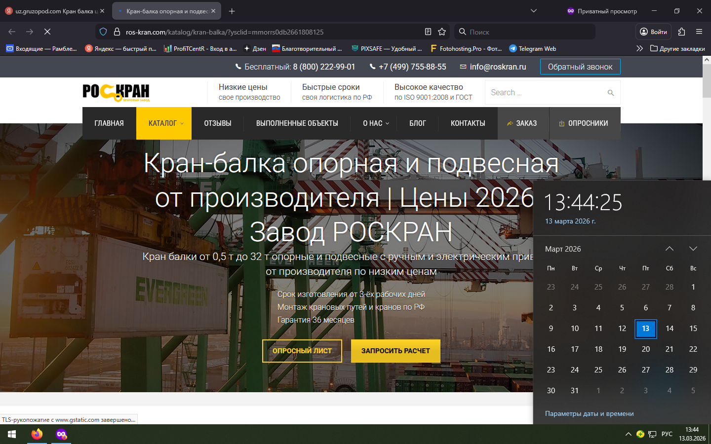Click the Обратный звонок button

point(580,67)
